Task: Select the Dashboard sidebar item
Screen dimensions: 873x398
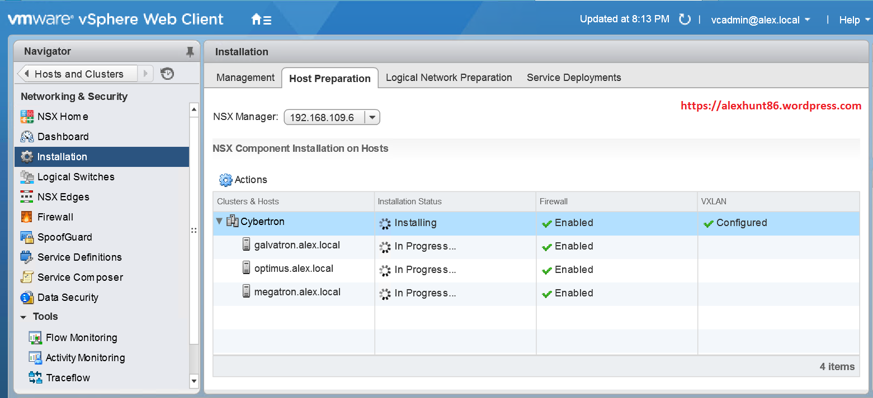Action: (x=63, y=136)
